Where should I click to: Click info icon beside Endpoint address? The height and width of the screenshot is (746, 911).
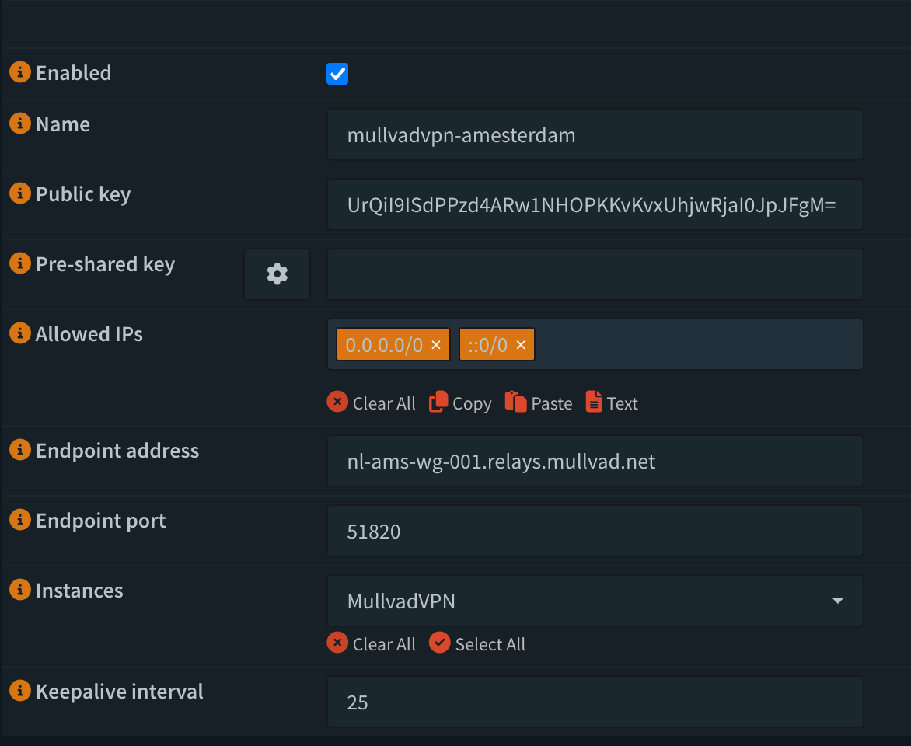(x=19, y=450)
